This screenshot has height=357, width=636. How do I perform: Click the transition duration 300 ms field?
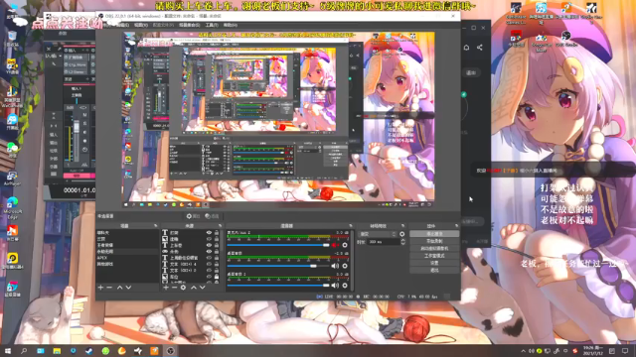tap(383, 242)
